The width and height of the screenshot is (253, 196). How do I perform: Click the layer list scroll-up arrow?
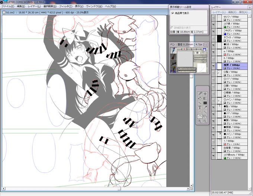click(250, 16)
